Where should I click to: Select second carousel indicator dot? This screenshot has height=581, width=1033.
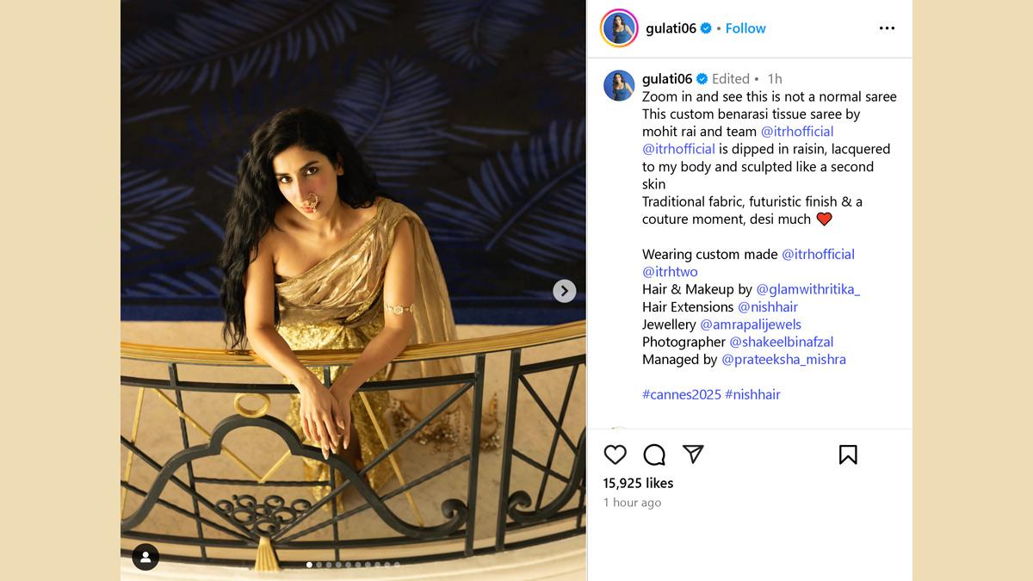click(x=319, y=565)
